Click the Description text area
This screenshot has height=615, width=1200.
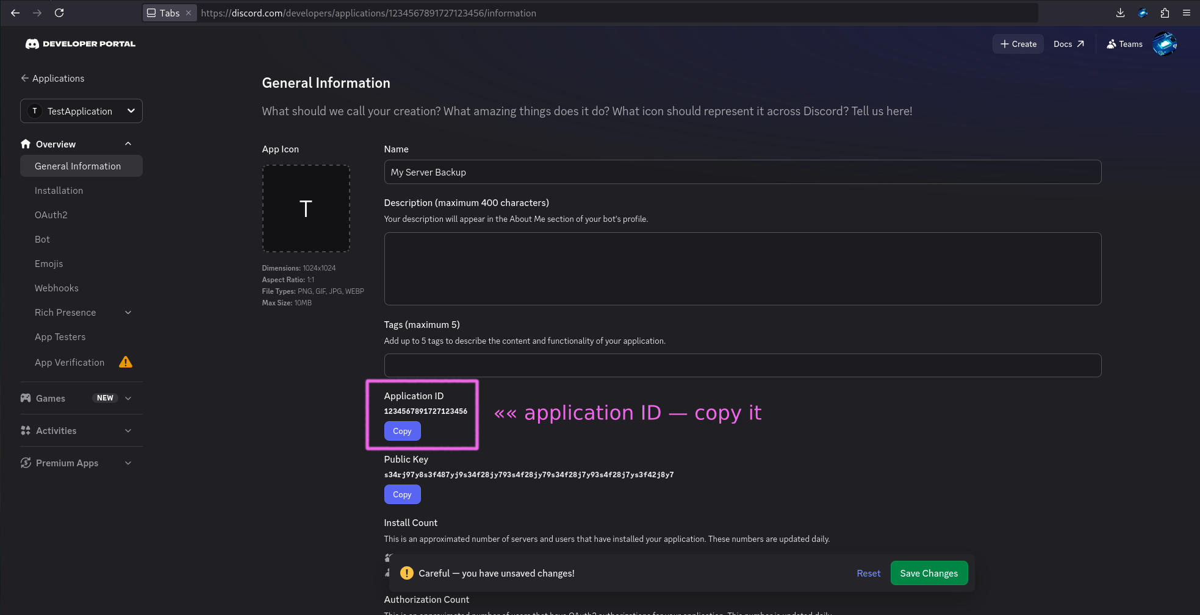point(742,269)
